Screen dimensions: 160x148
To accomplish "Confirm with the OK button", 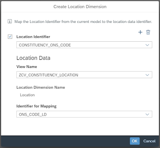I will (135, 141).
